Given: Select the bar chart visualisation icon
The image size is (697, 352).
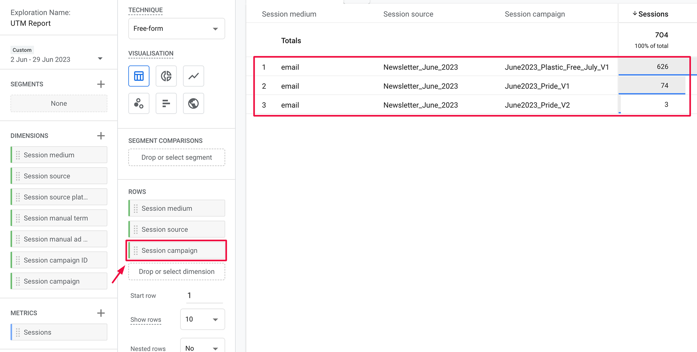Looking at the screenshot, I should coord(166,104).
